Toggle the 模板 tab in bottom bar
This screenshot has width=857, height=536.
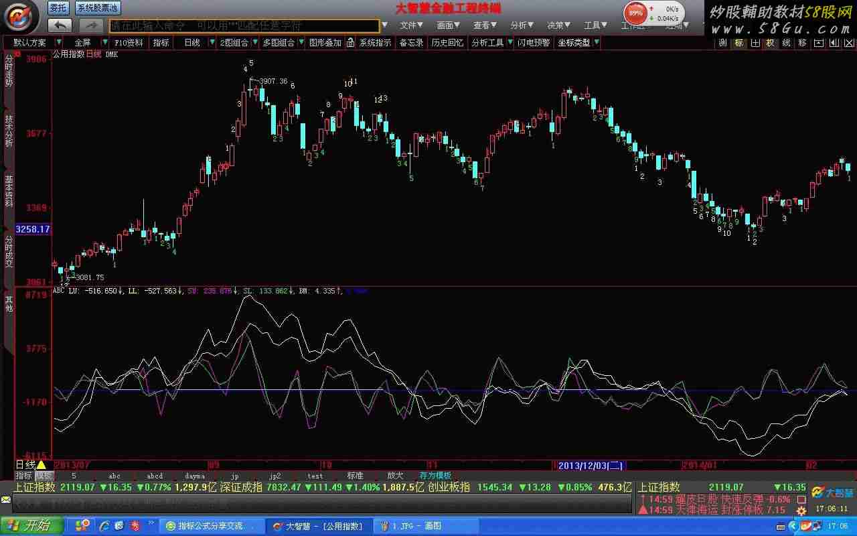pos(44,476)
